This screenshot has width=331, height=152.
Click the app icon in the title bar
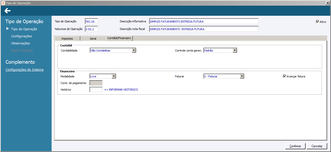3,3
